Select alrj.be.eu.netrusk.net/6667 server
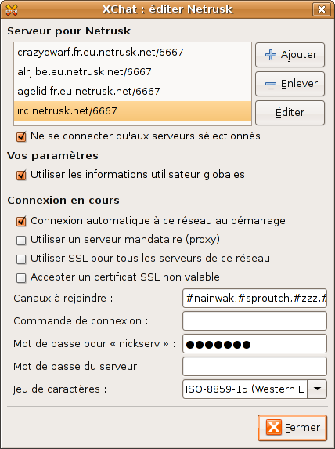Image resolution: width=335 pixels, height=449 pixels. [x=132, y=71]
